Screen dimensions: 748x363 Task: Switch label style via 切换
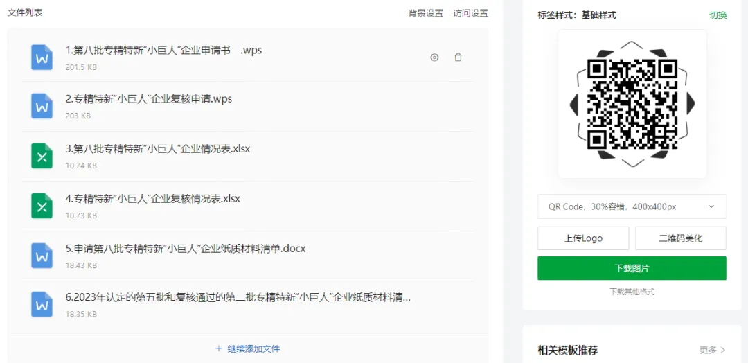pos(718,15)
